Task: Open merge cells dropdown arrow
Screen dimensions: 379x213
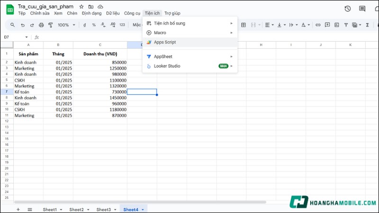Action: coord(259,25)
